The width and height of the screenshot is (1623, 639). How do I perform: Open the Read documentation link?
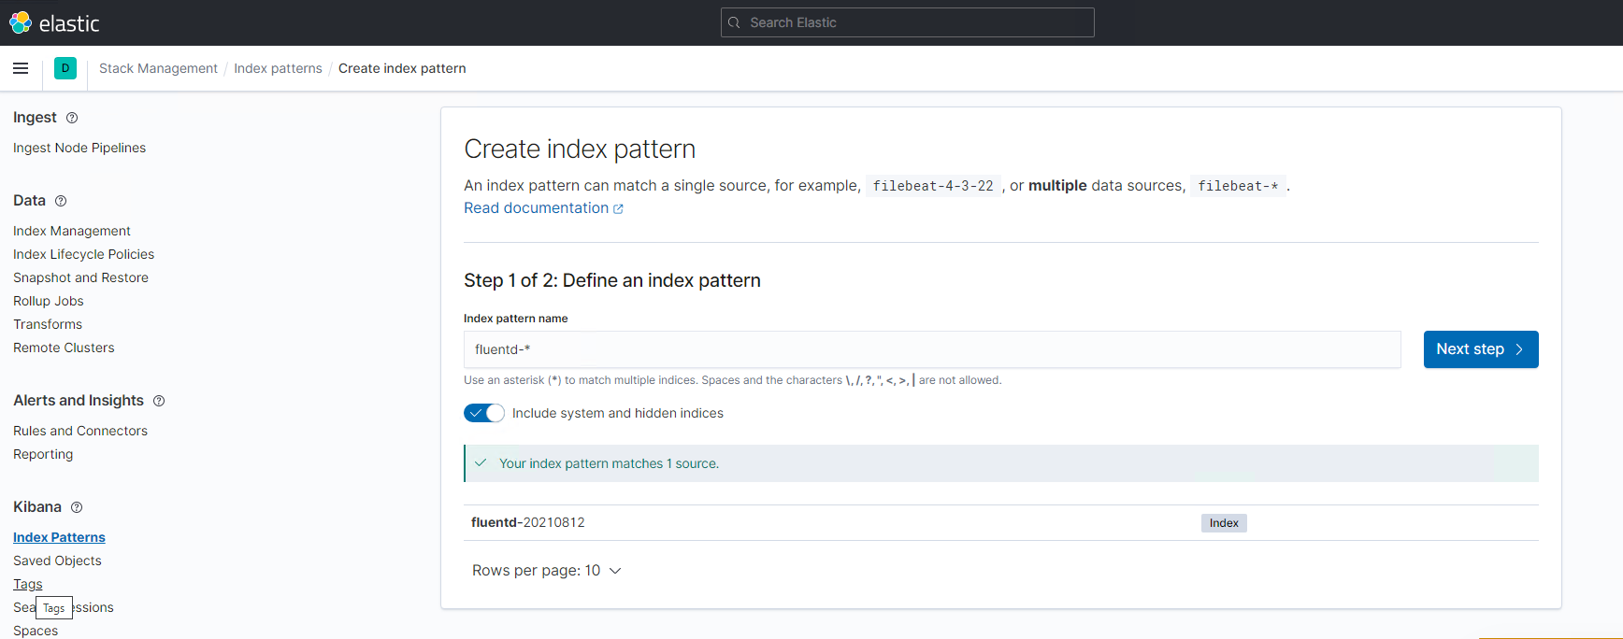[543, 208]
